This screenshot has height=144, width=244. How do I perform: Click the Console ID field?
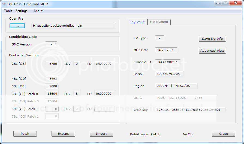[167, 62]
